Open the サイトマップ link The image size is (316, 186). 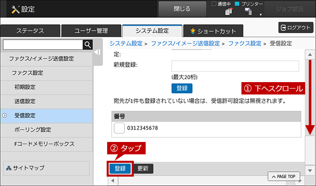tap(46, 168)
